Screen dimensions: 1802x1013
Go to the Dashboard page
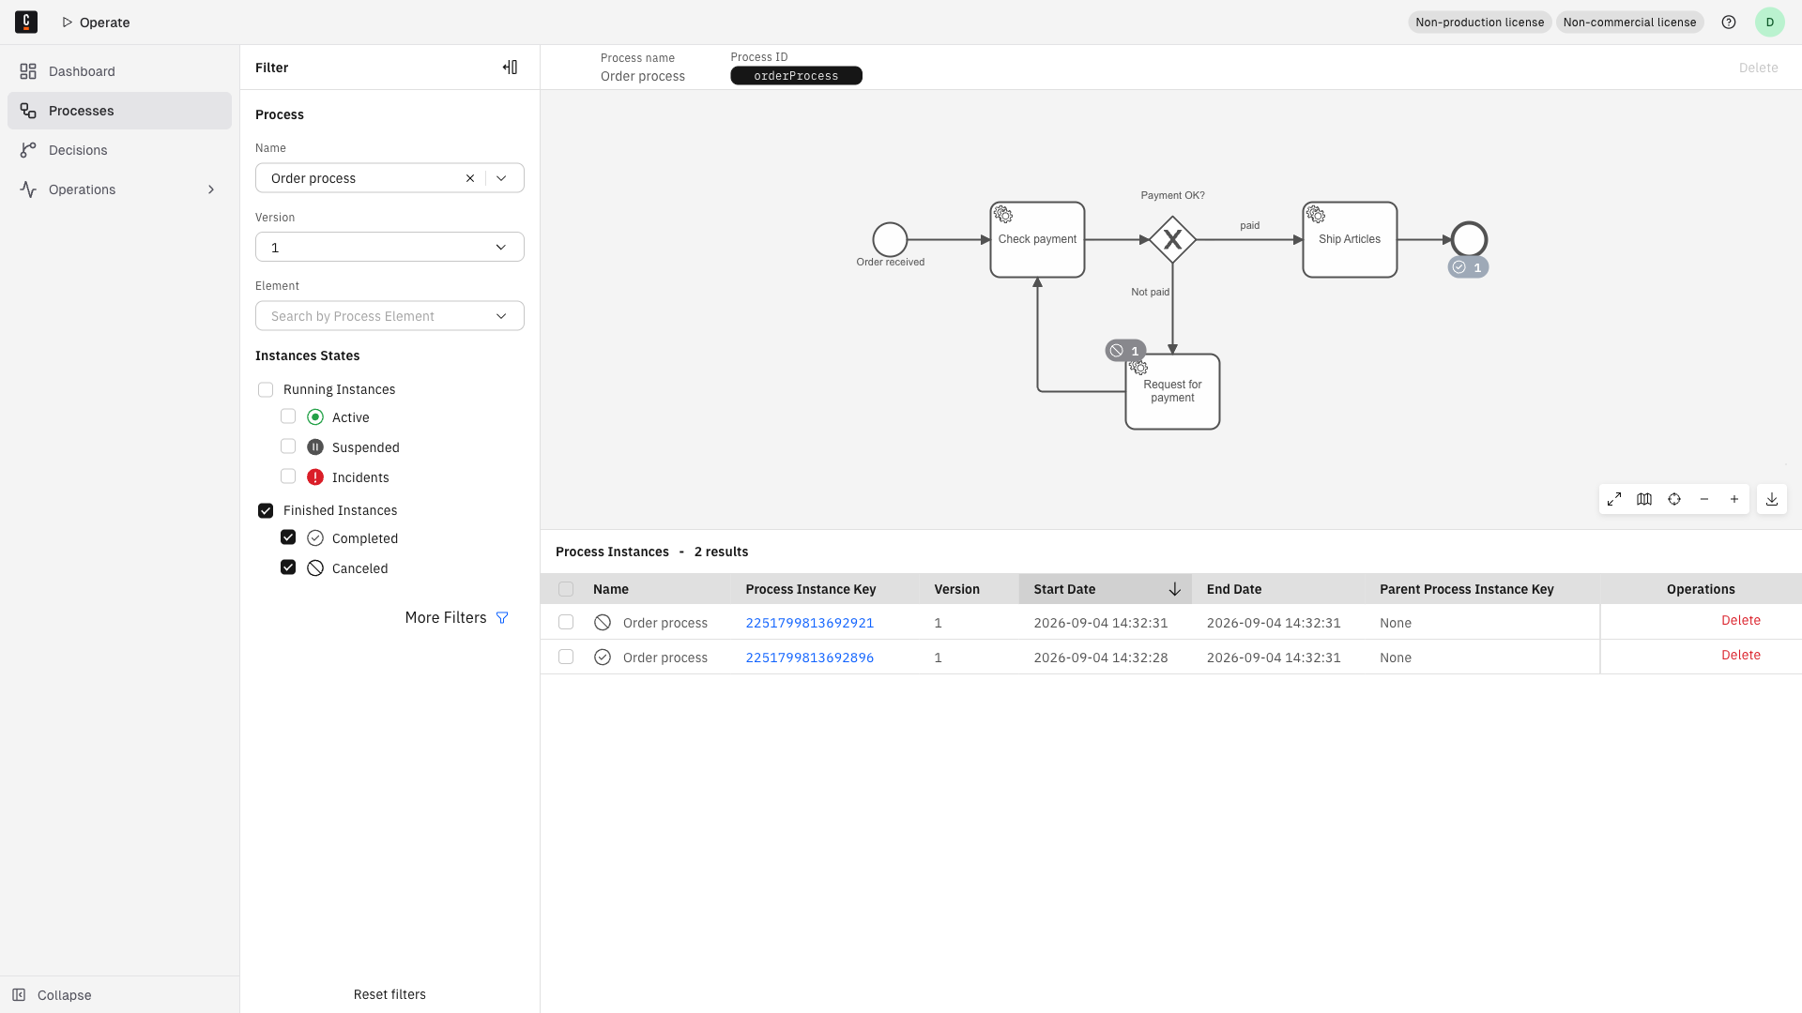click(119, 71)
